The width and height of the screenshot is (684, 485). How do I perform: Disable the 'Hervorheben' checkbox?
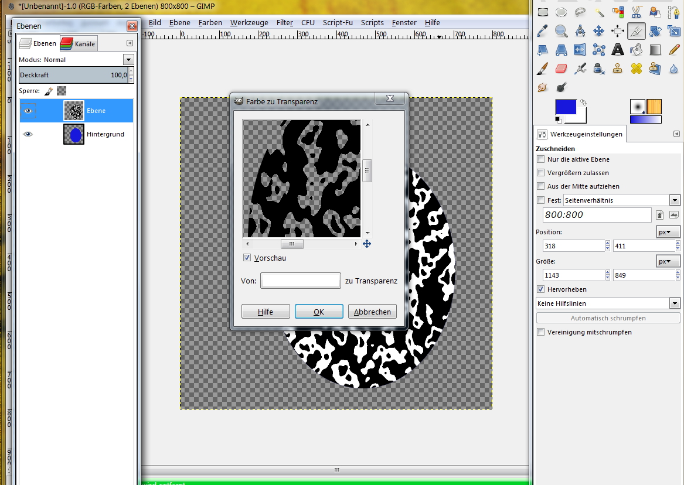point(541,289)
